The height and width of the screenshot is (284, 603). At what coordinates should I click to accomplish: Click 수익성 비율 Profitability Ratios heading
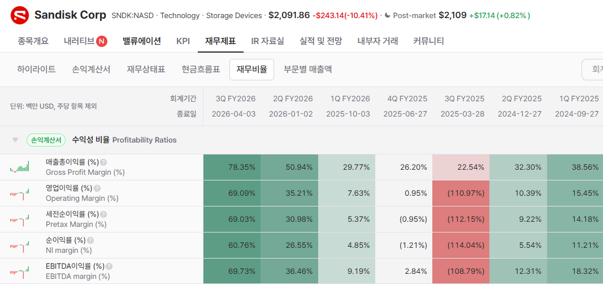pos(124,140)
